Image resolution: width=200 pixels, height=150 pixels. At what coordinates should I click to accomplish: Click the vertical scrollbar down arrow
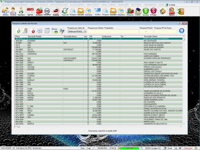tap(184, 124)
